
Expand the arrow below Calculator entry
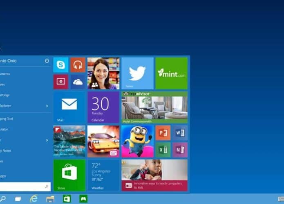click(47, 140)
